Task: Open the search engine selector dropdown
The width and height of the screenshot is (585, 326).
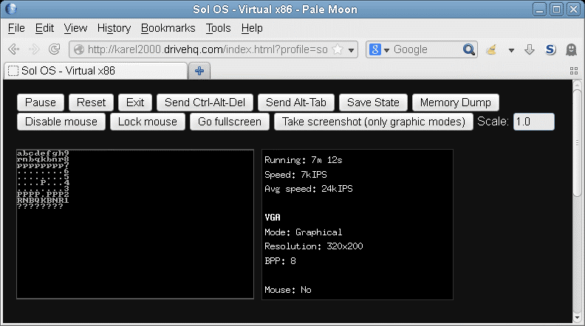Action: [x=386, y=50]
